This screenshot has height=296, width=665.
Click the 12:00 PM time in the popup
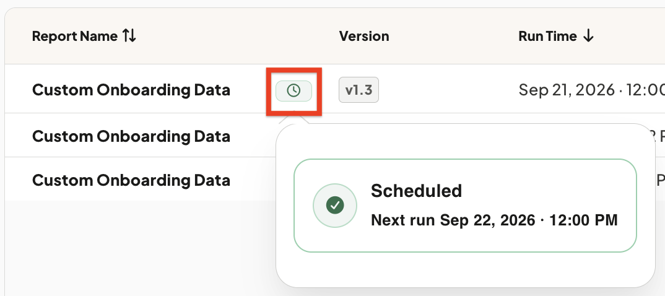coord(583,220)
